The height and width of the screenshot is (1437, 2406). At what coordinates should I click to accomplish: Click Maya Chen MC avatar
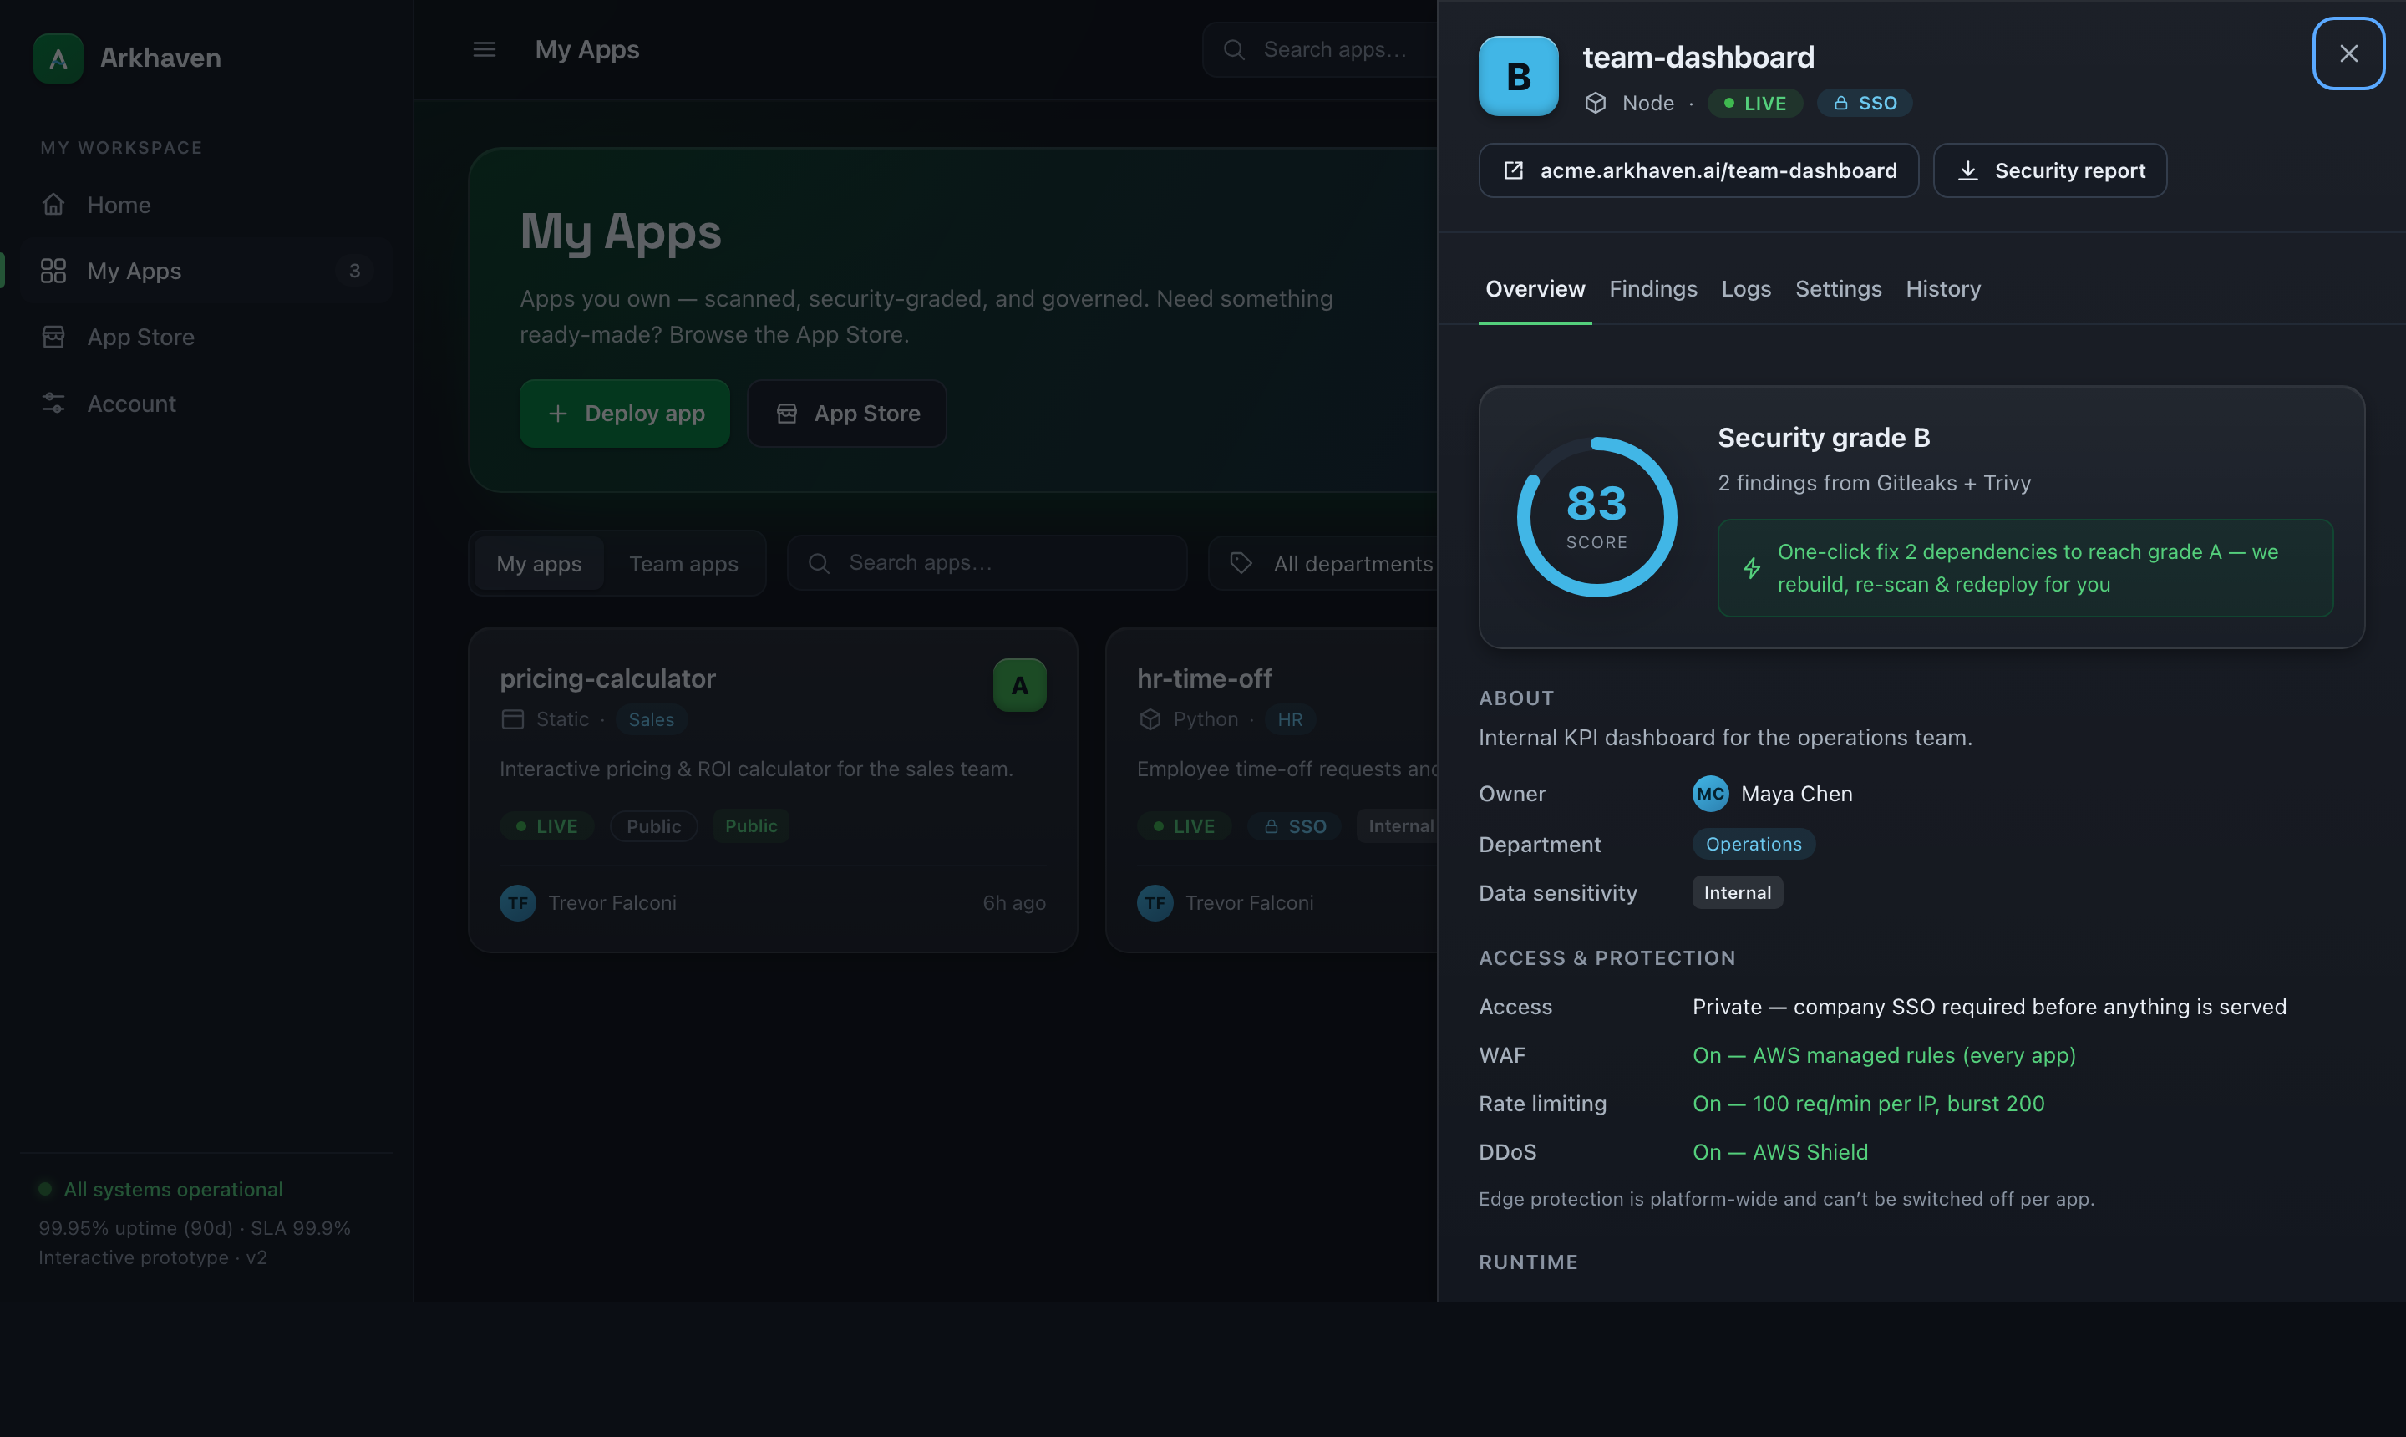point(1710,794)
